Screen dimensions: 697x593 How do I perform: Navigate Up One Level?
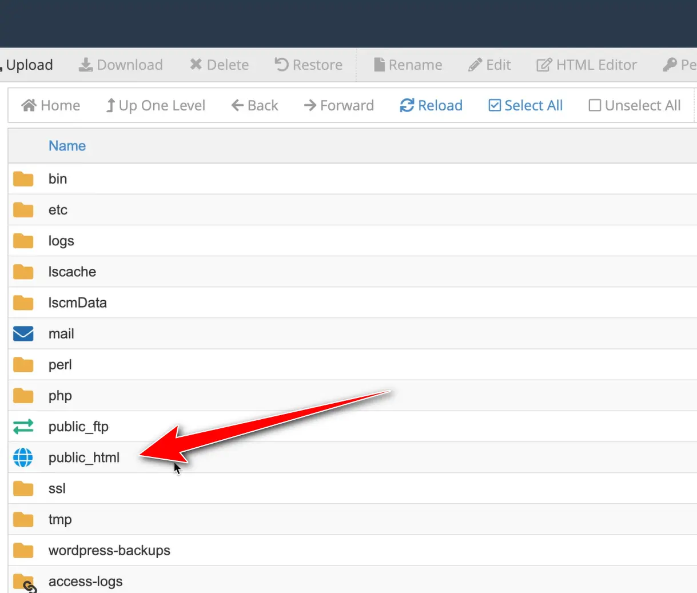click(x=156, y=106)
